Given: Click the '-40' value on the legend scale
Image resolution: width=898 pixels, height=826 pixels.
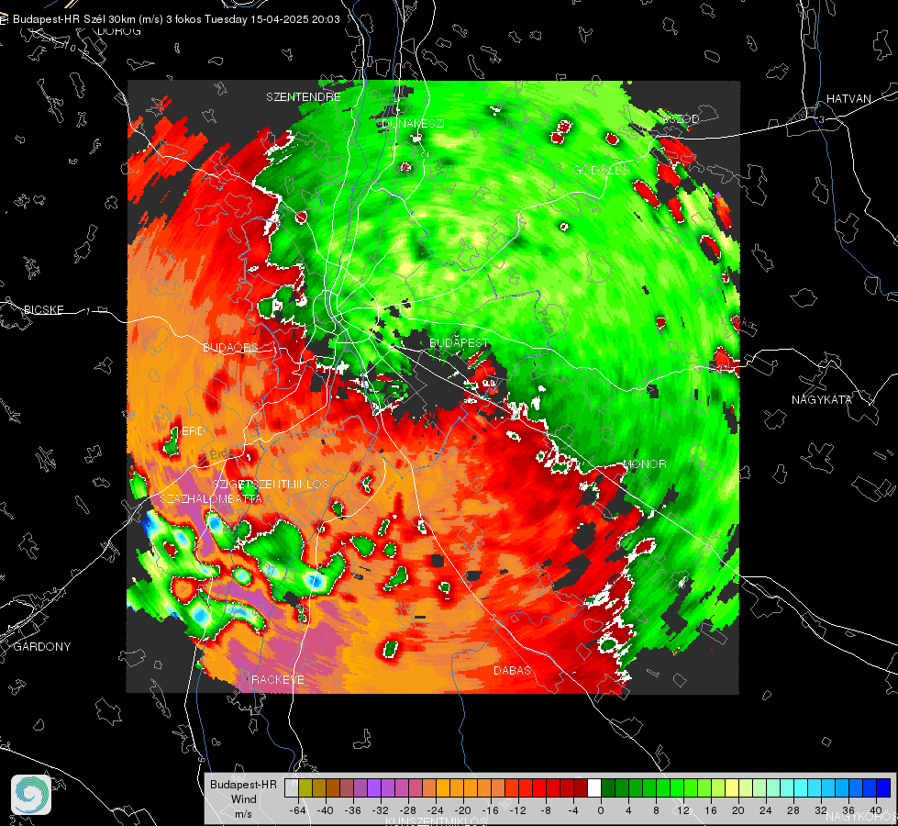Looking at the screenshot, I should point(326,810).
